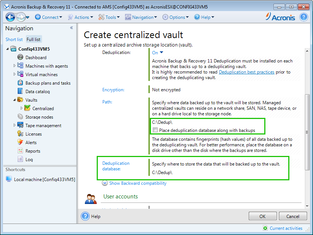The image size is (313, 235).
Task: Click the Encryption setting link
Action: point(113,90)
